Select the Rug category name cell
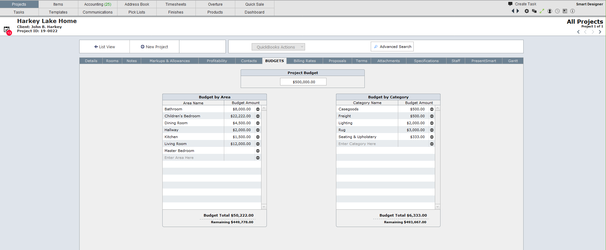Screen dimensions: 606x250 tap(367, 130)
